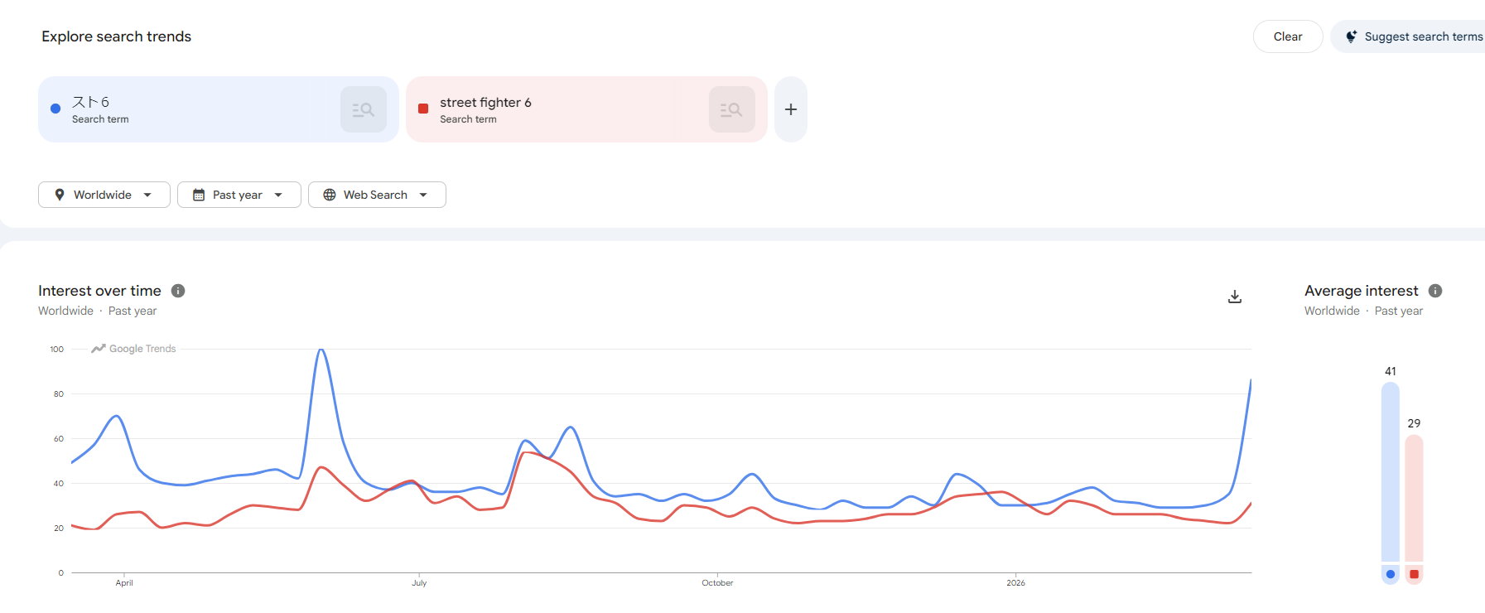Click the location pin icon on the Worldwide filter

pos(60,195)
